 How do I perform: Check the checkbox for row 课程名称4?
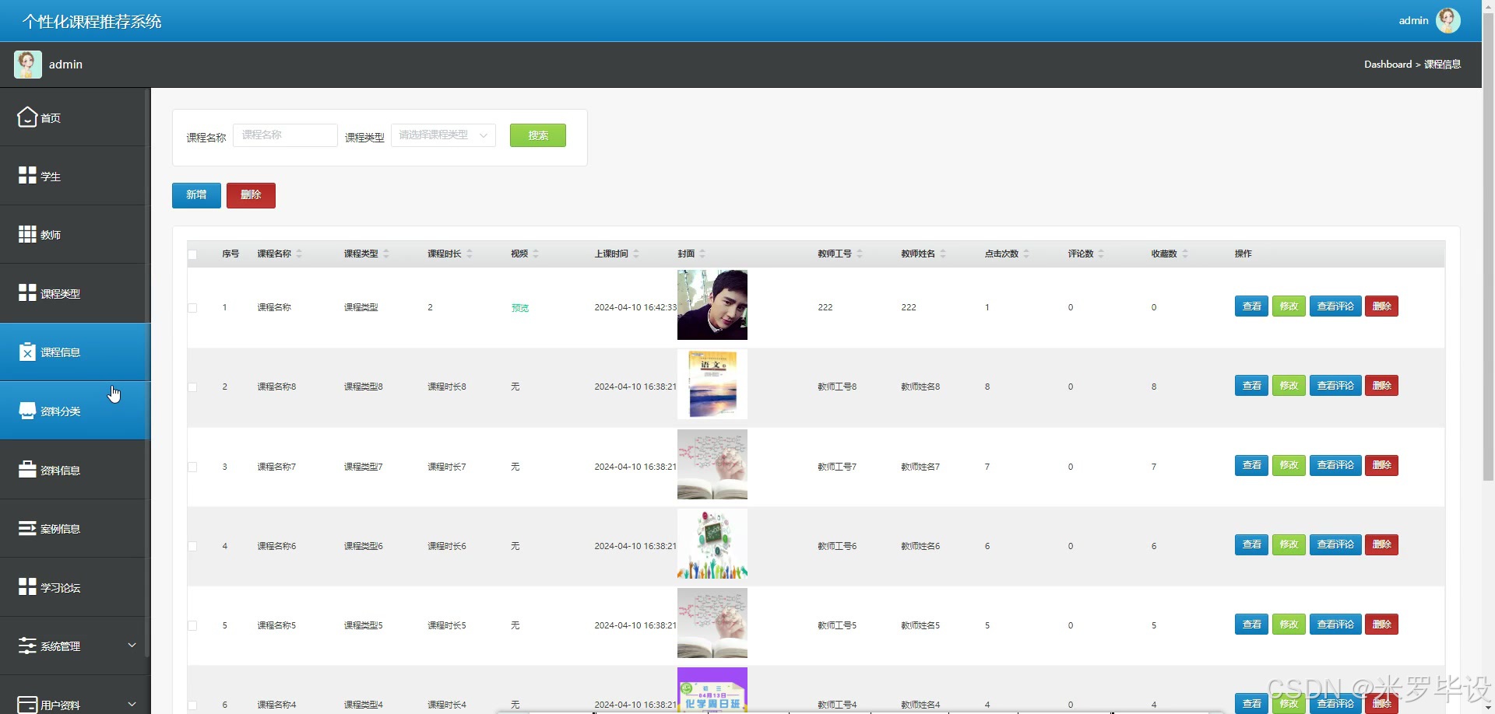coord(192,705)
